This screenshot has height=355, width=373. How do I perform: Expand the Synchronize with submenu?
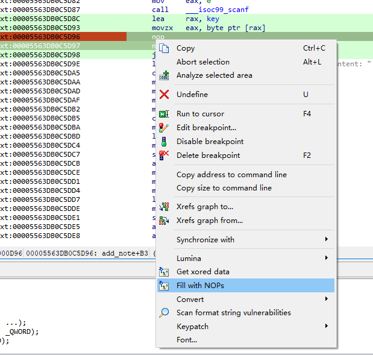[246, 240]
